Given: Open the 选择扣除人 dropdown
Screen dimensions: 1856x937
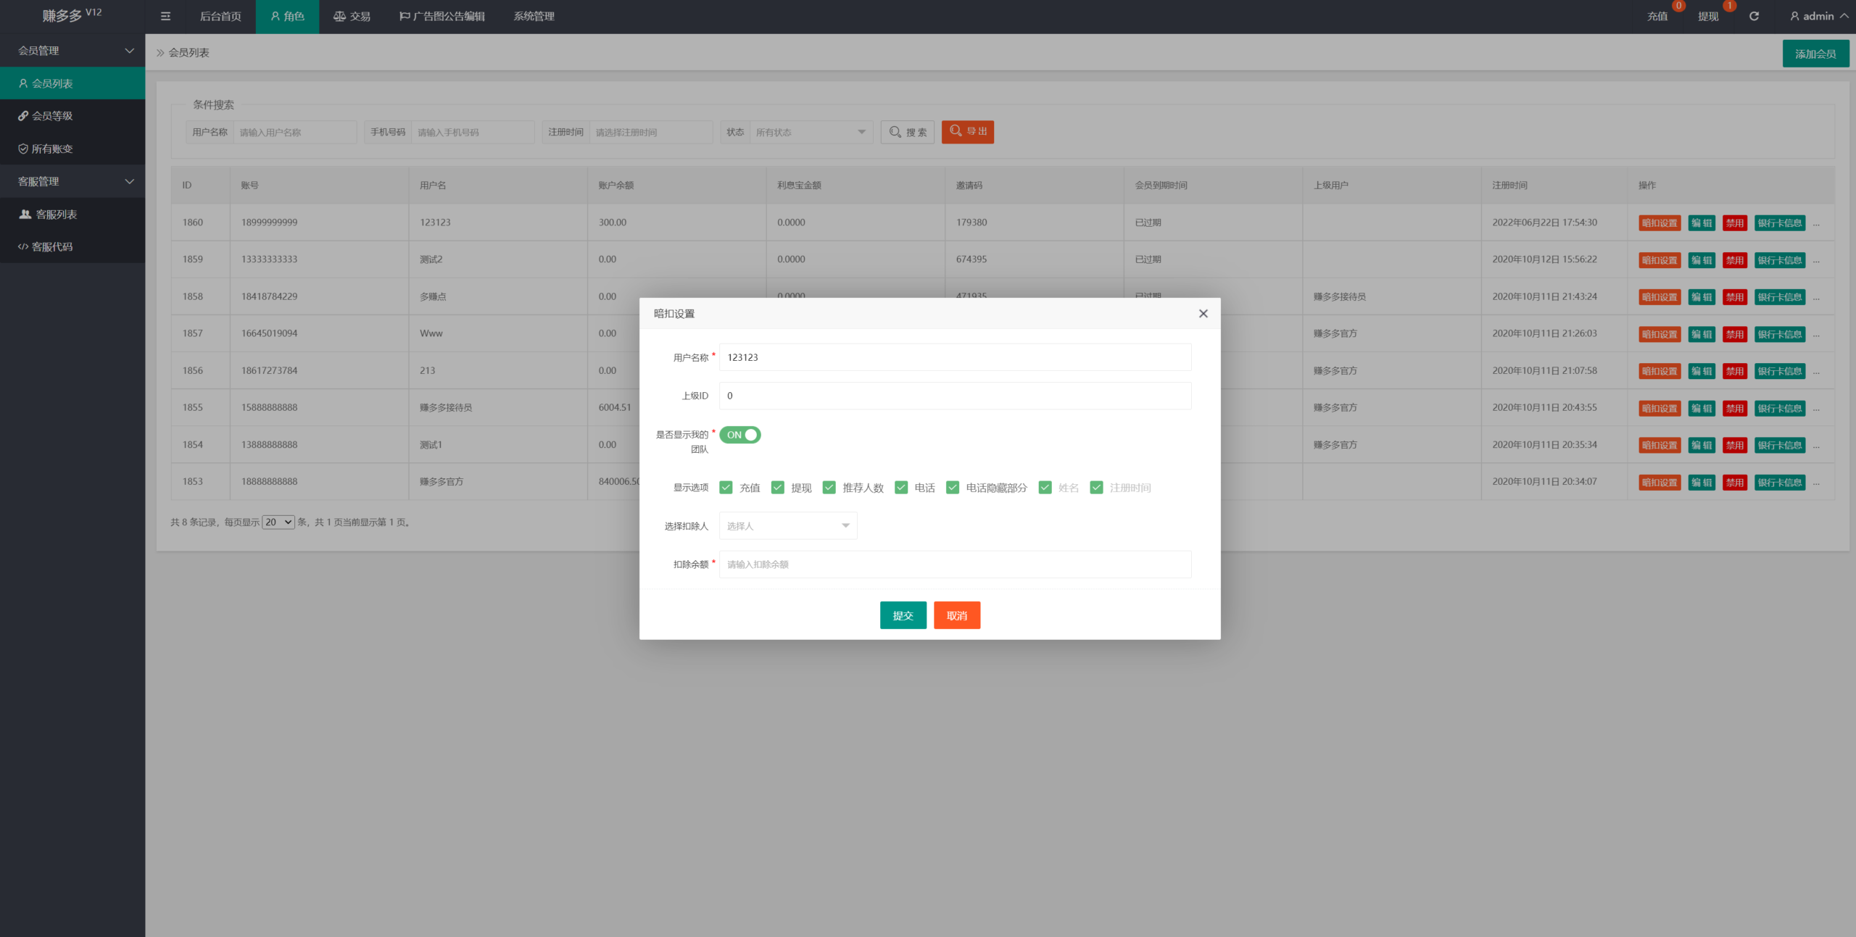Looking at the screenshot, I should click(788, 526).
